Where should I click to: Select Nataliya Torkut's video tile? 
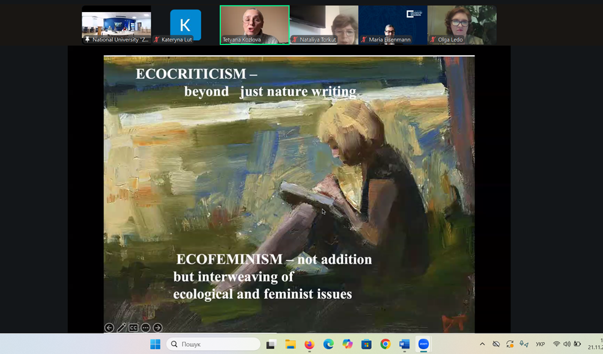[324, 25]
